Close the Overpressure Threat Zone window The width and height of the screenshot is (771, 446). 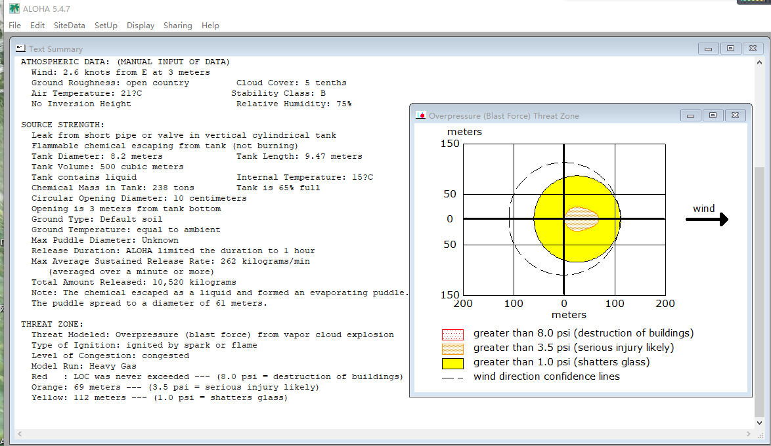click(x=735, y=115)
